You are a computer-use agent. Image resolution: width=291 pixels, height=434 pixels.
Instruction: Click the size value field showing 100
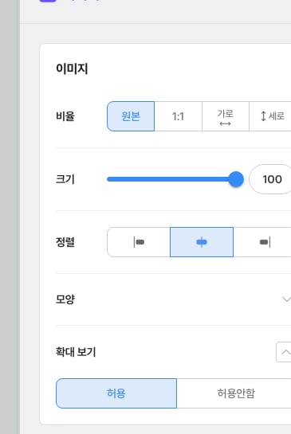(270, 179)
